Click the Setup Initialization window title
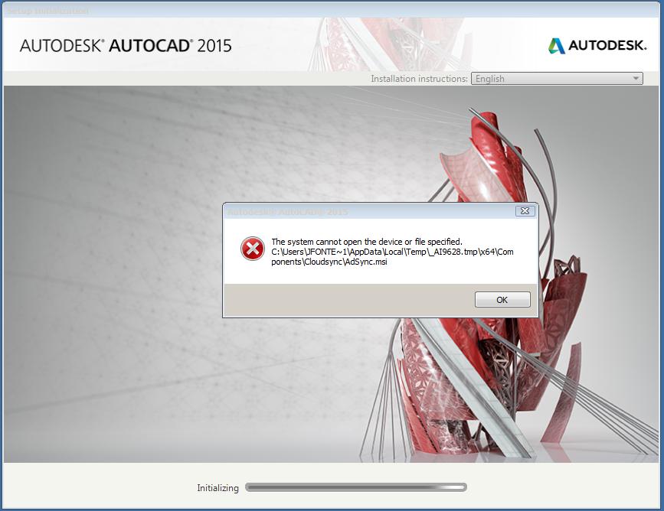 tap(48, 11)
